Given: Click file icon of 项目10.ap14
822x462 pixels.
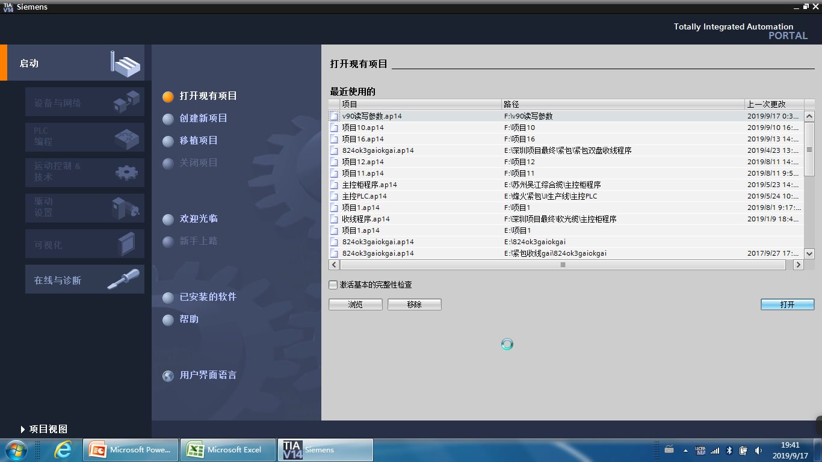Looking at the screenshot, I should point(335,128).
